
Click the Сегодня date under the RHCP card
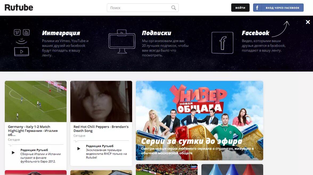tap(79, 136)
